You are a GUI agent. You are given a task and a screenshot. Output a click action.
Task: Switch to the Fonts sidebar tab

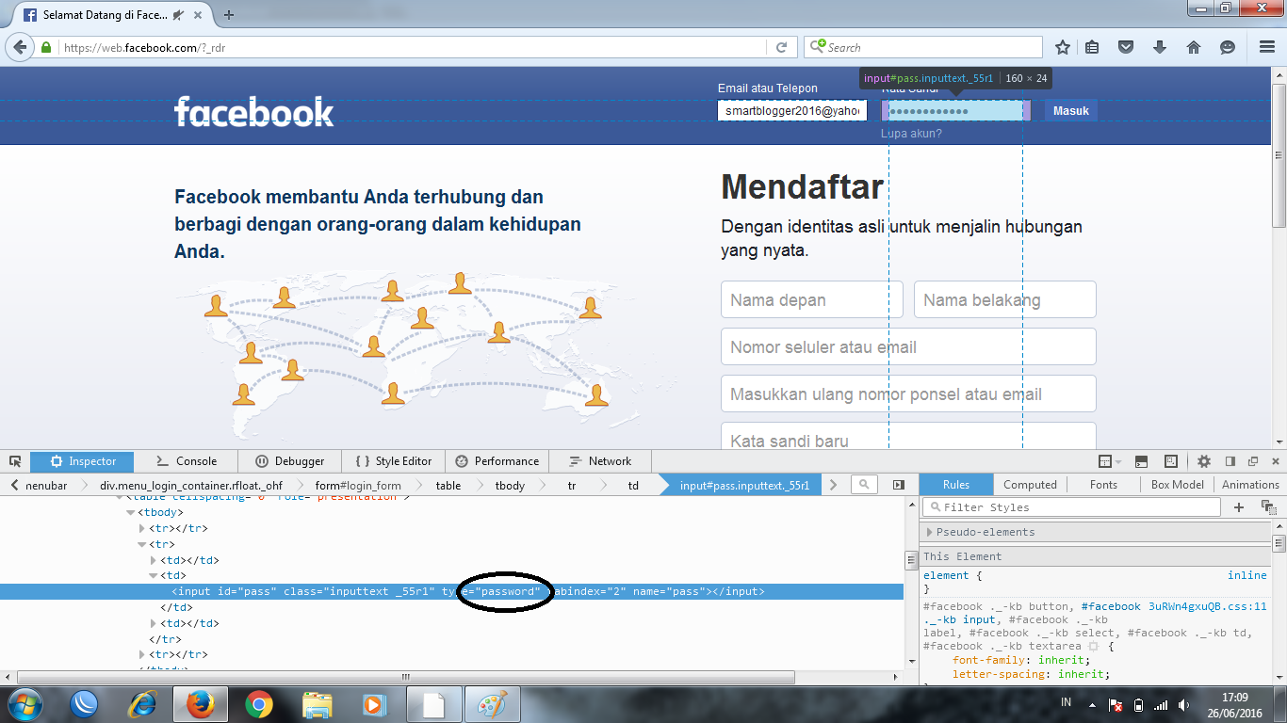point(1103,485)
